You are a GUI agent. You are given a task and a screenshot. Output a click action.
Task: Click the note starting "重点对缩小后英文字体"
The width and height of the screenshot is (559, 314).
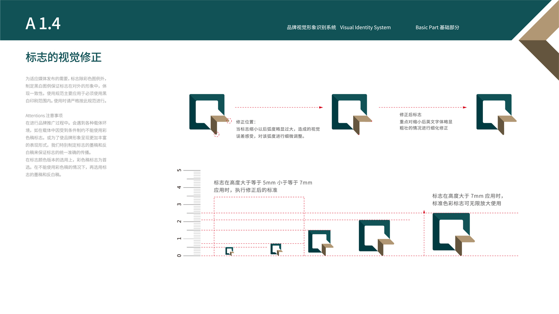[426, 125]
